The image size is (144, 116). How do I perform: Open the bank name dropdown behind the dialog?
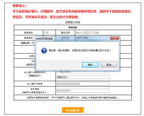click(83, 72)
